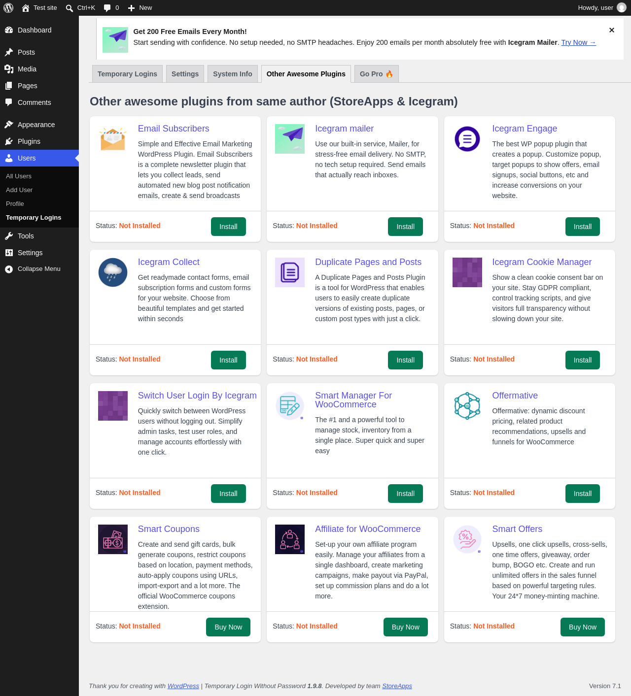
Task: Click the Icegram Collect cloud icon
Action: (x=113, y=272)
